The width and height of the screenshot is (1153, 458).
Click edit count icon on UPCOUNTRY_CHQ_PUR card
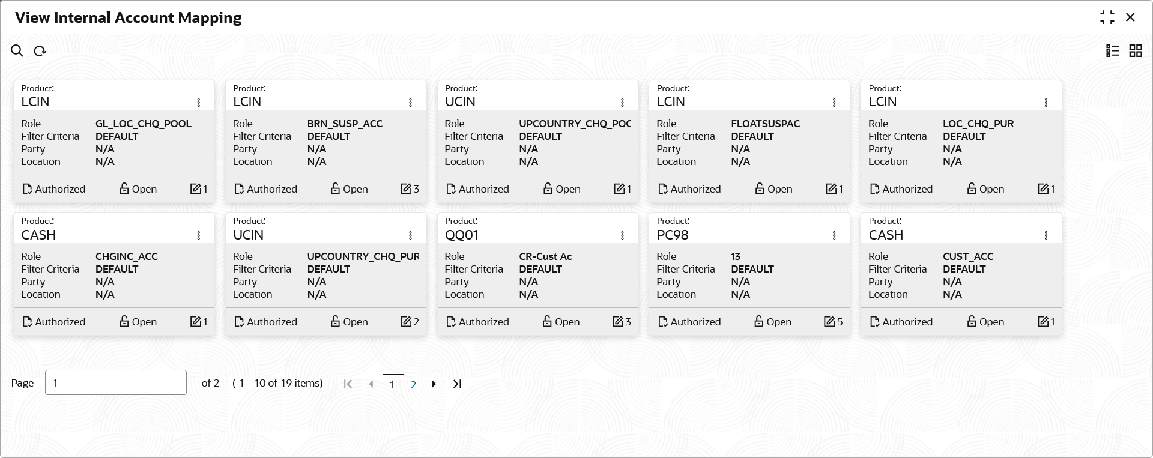(x=406, y=322)
